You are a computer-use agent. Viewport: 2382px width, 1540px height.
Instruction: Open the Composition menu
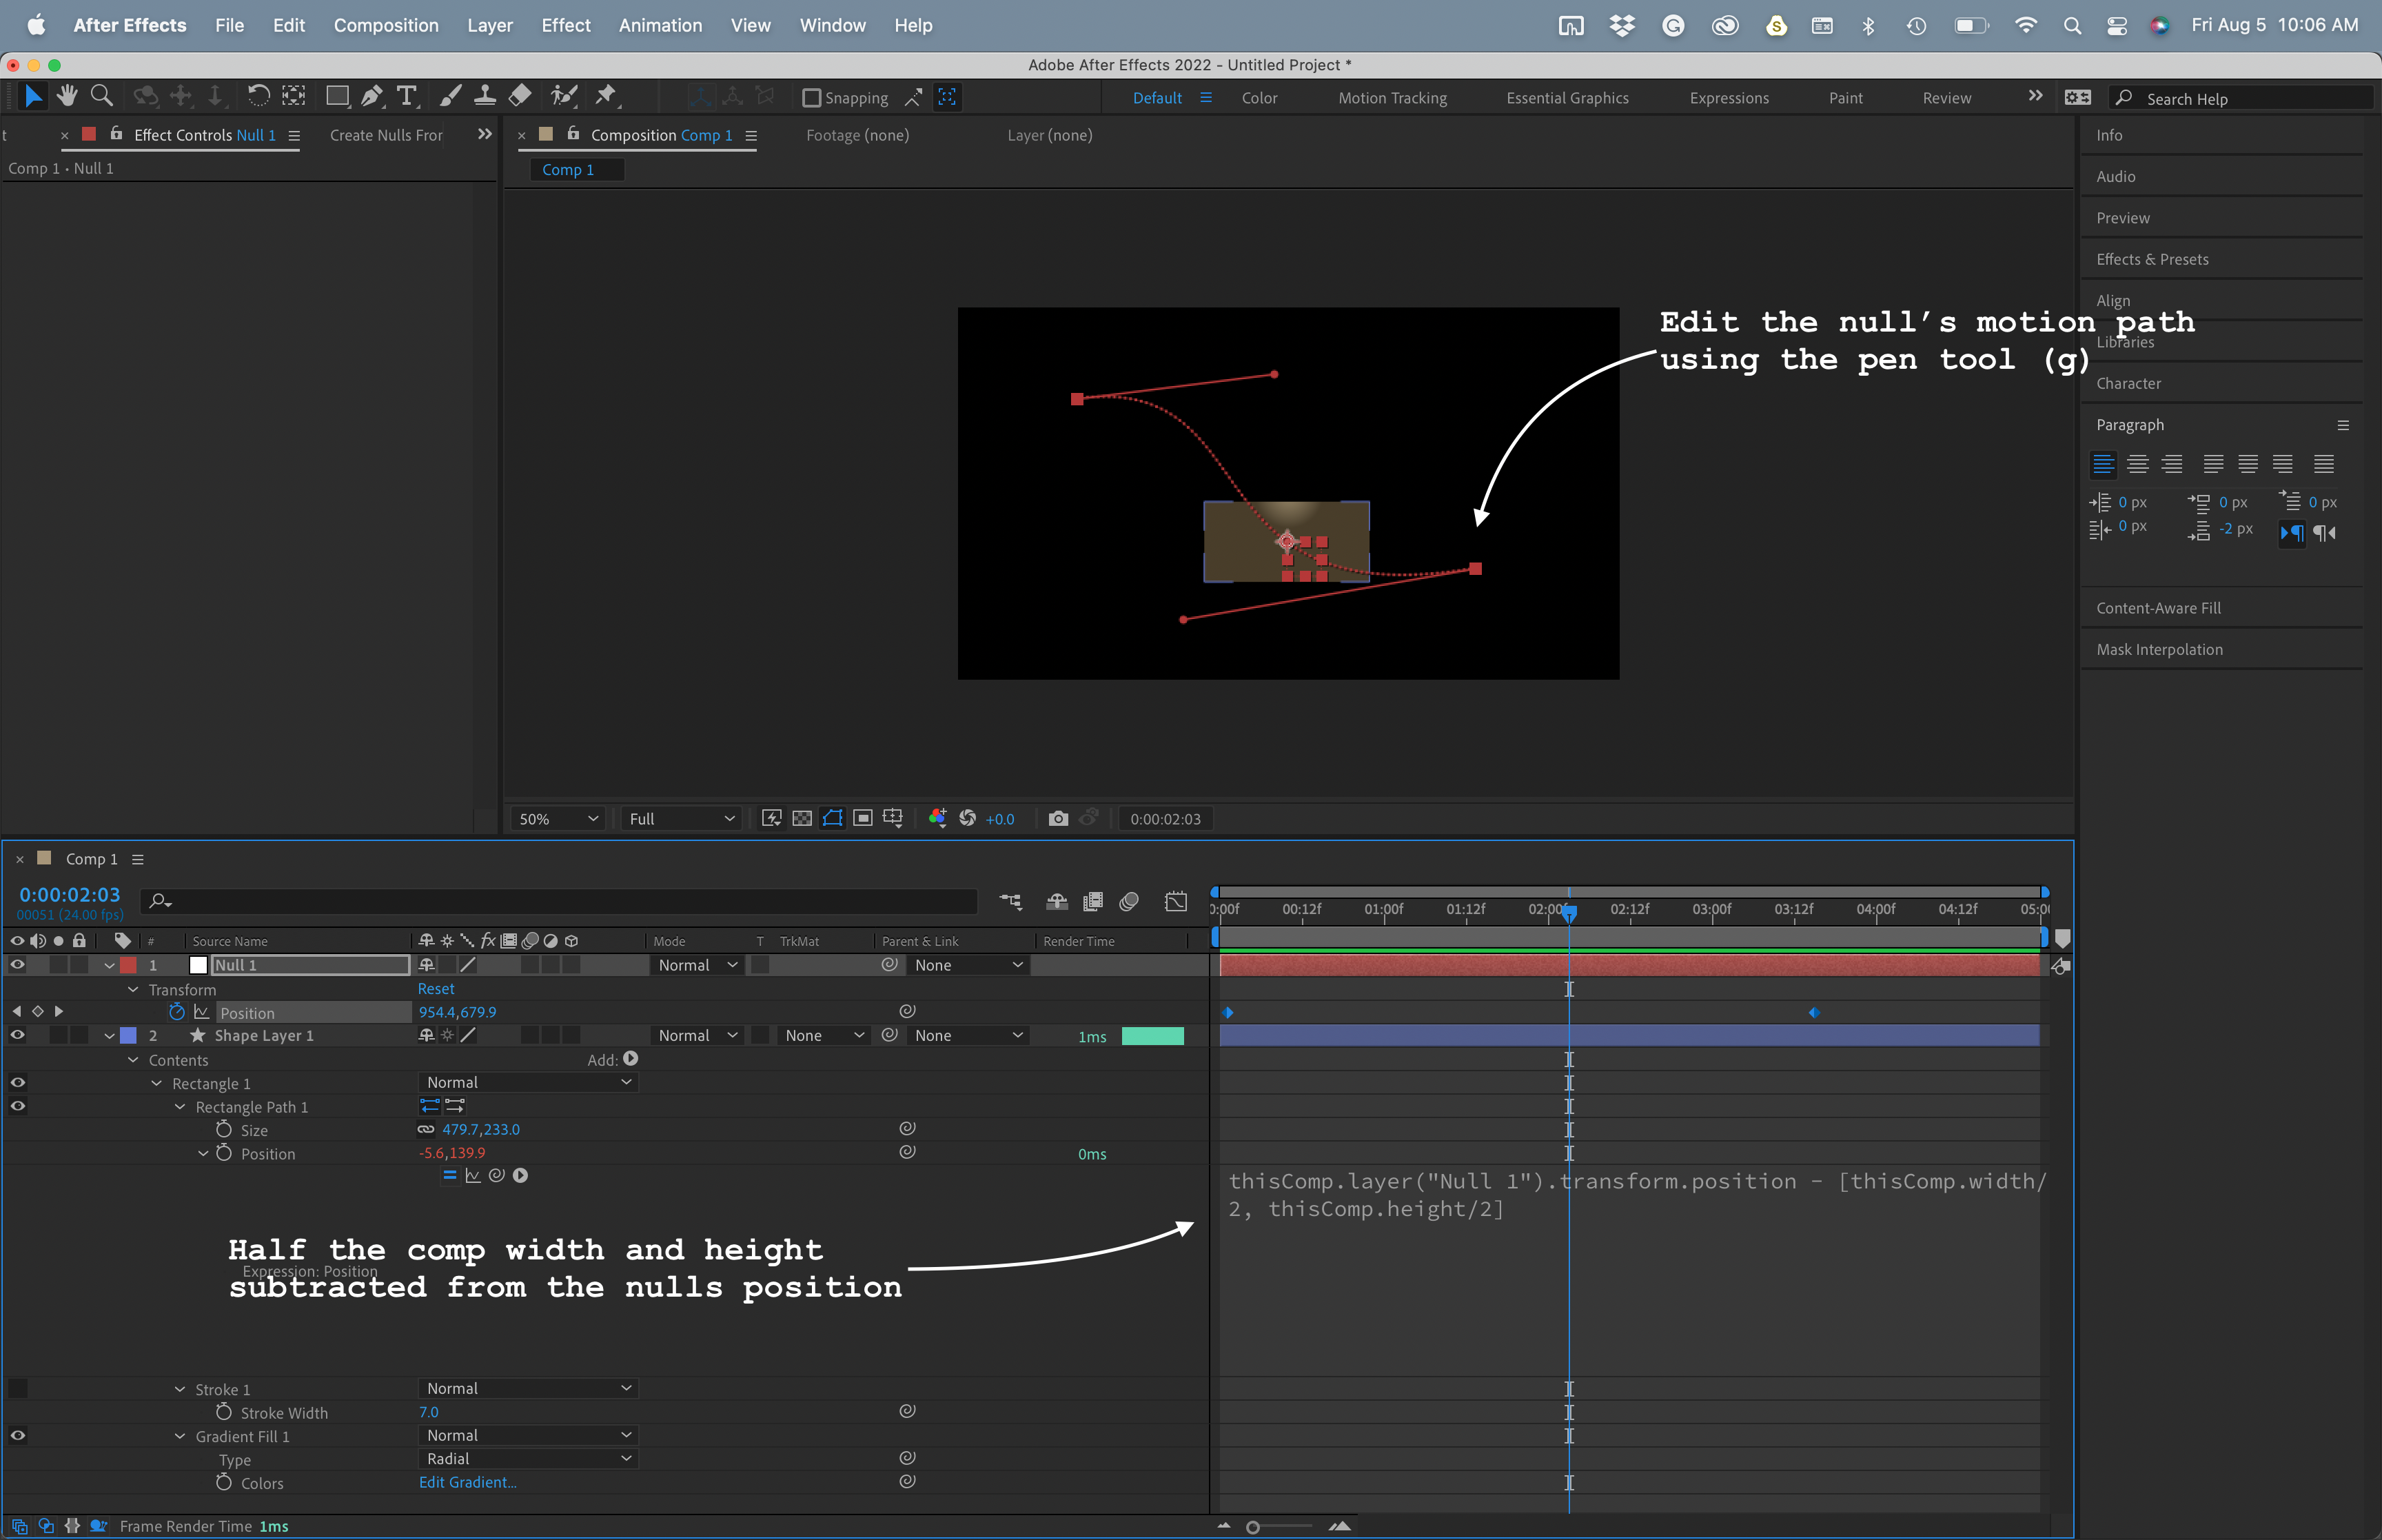[386, 25]
